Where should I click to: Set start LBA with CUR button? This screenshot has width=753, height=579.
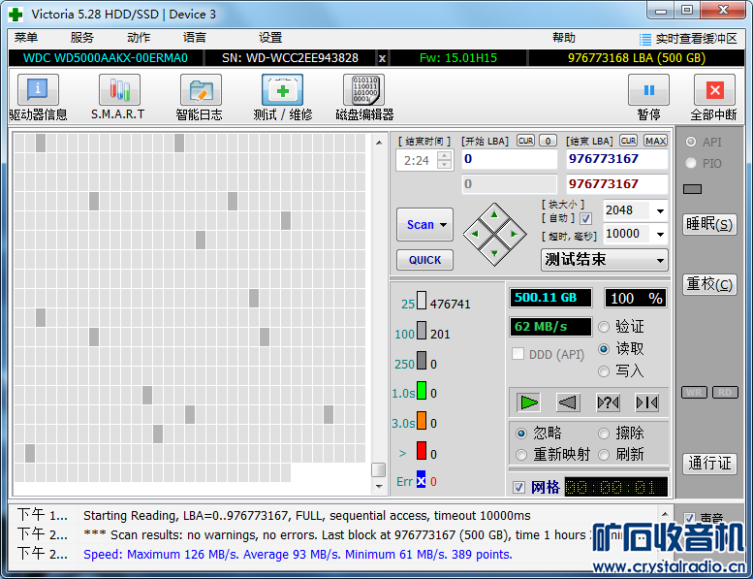click(526, 141)
